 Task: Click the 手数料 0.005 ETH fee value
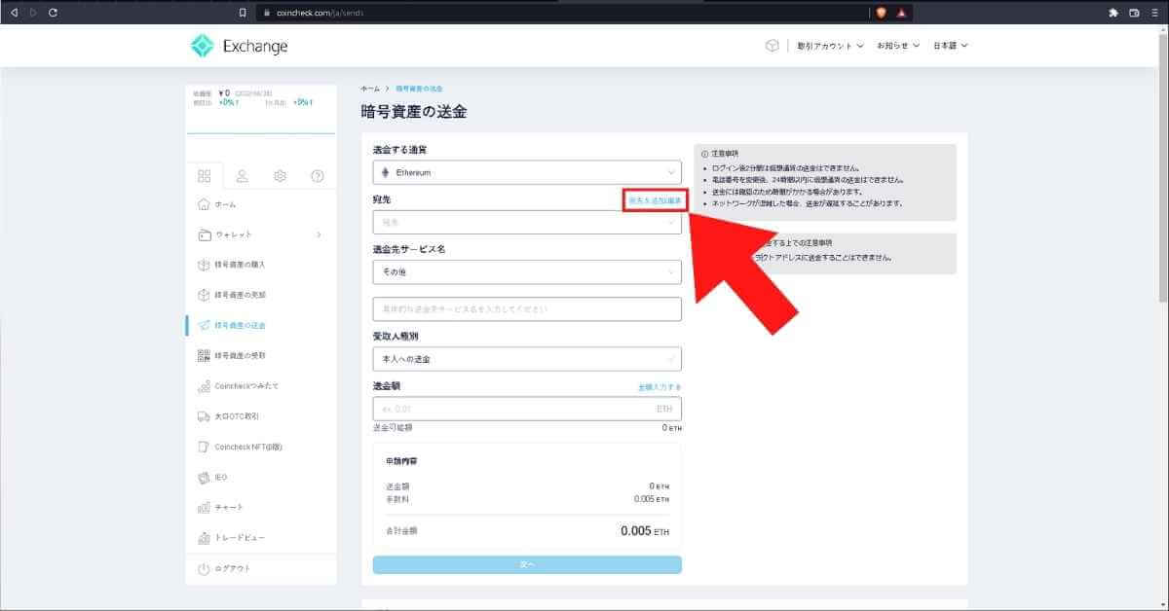click(652, 498)
